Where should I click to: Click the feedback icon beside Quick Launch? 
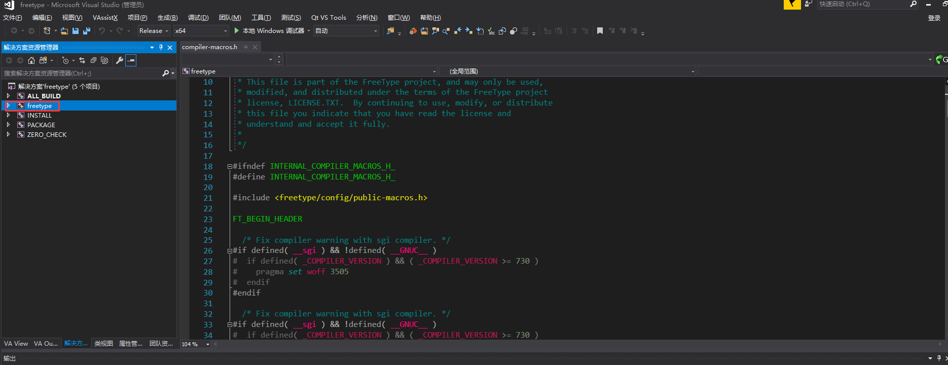tap(808, 4)
